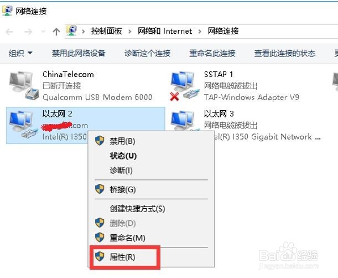Click the shield icon beside 禁用(B)

(100, 141)
